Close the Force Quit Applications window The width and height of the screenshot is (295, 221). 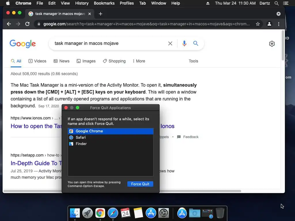pos(66,108)
